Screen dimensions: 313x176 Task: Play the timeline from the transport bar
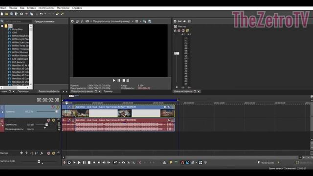79,163
